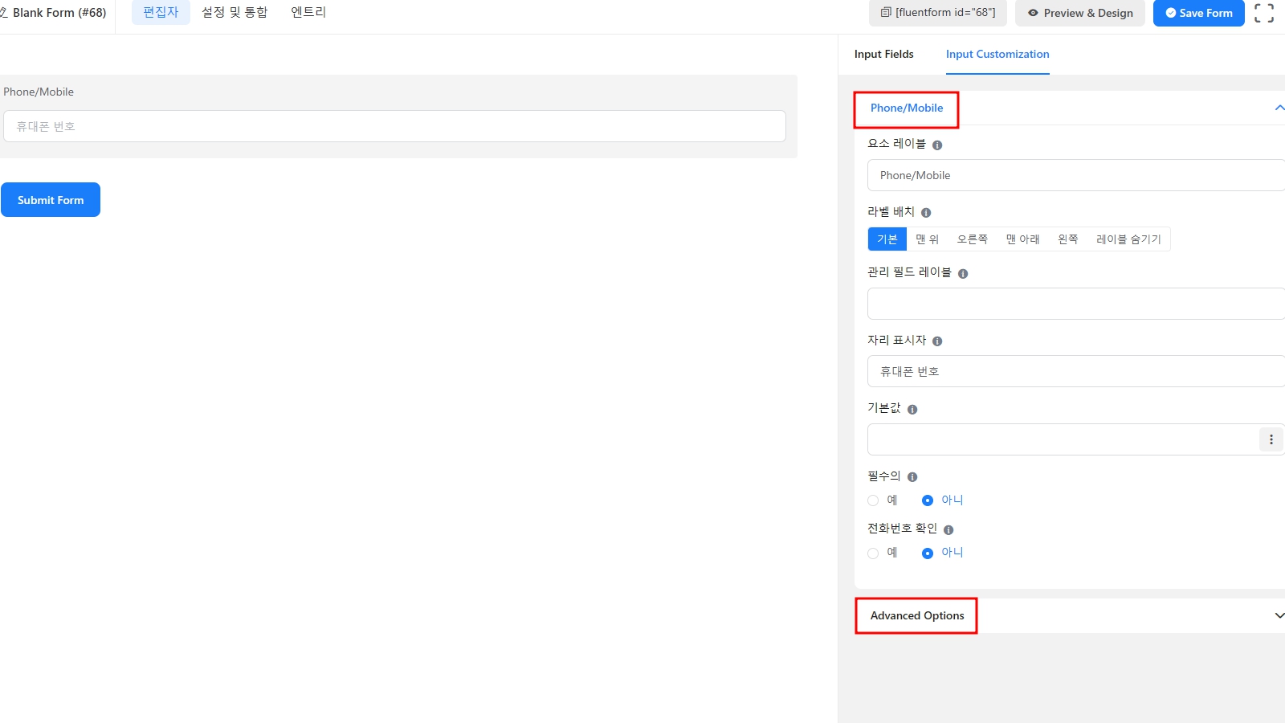Click info icon next to 전화번호 확인

click(948, 530)
